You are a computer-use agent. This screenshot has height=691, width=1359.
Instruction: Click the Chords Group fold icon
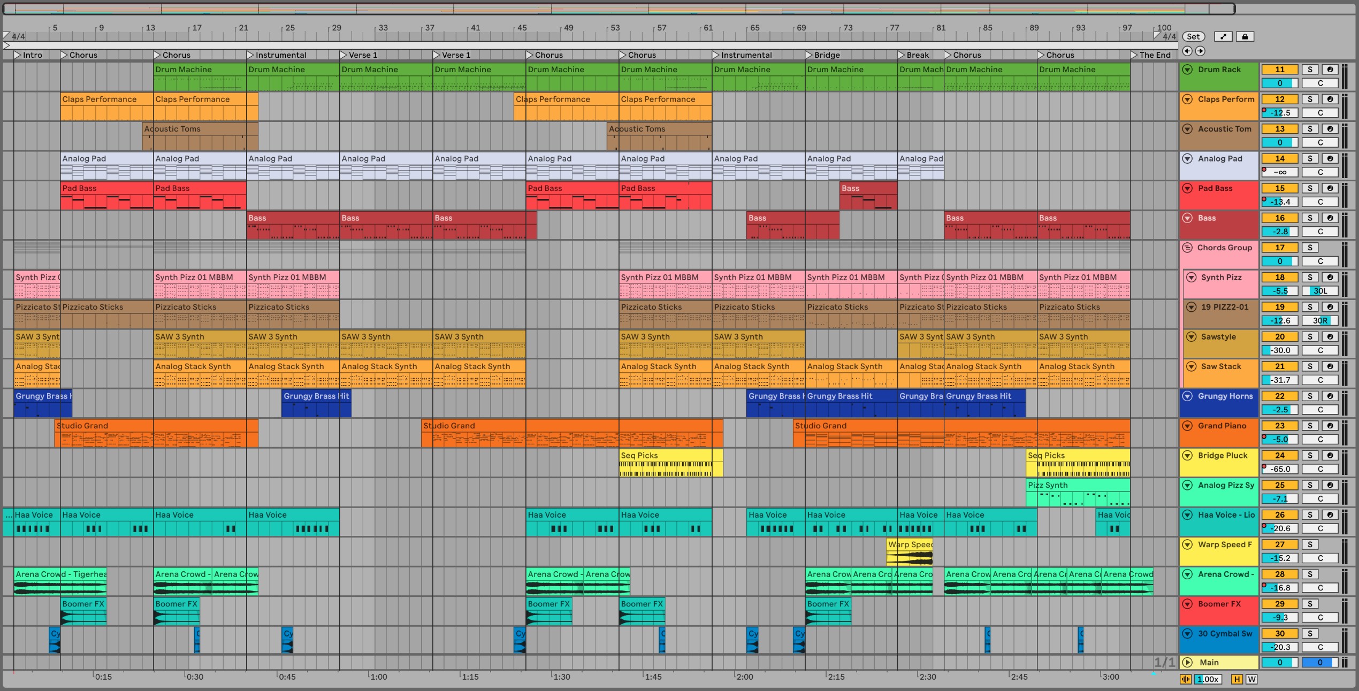click(1187, 248)
